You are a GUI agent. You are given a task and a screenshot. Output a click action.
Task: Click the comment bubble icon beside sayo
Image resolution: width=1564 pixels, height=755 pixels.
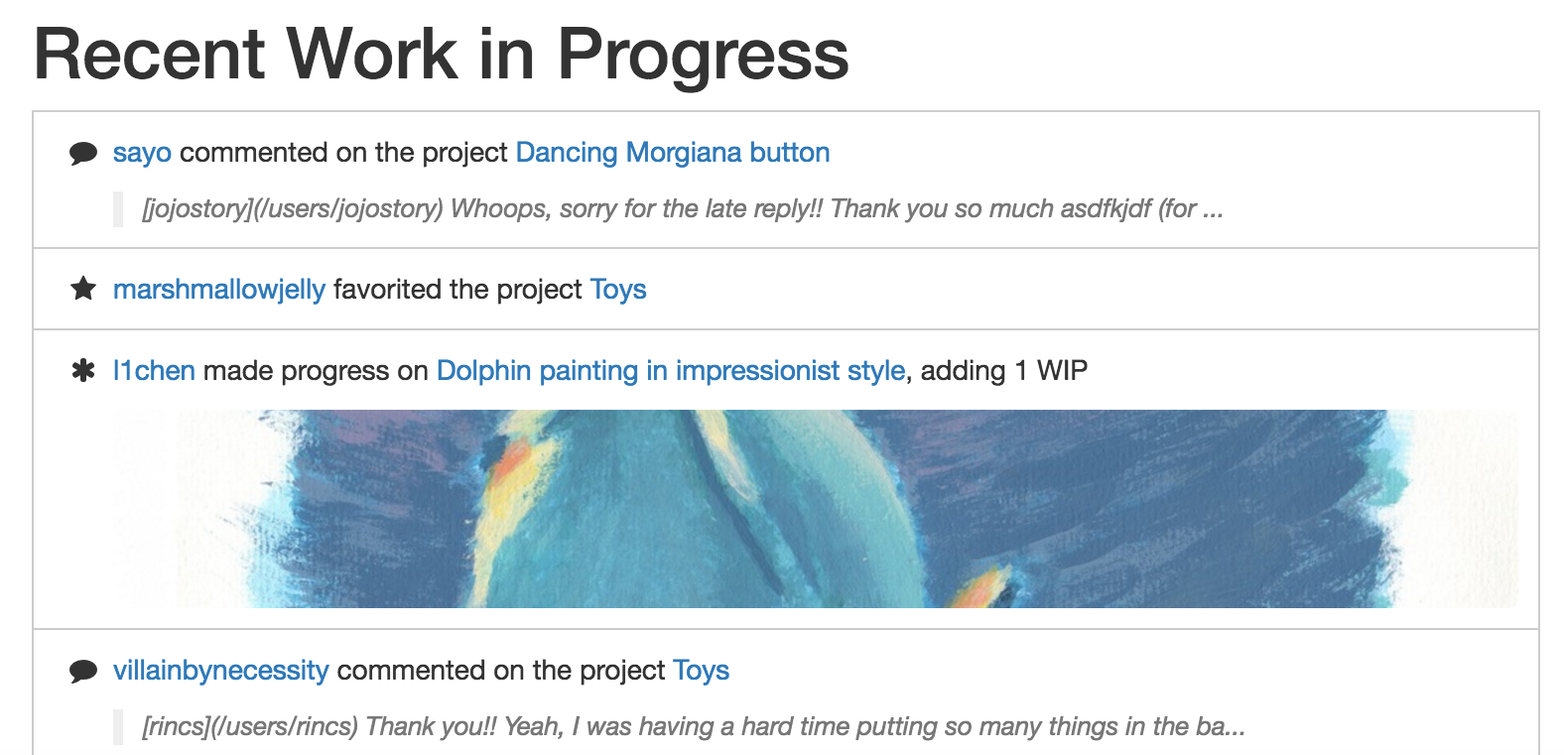click(83, 154)
